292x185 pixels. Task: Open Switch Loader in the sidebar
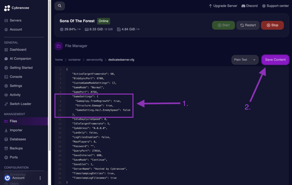21,104
